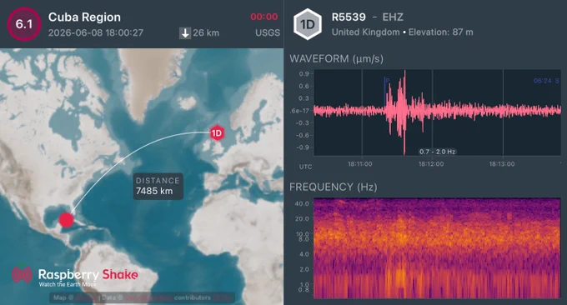Click the 6.1 magnitude circle badge
Viewport: 567px width, 305px height.
[24, 24]
